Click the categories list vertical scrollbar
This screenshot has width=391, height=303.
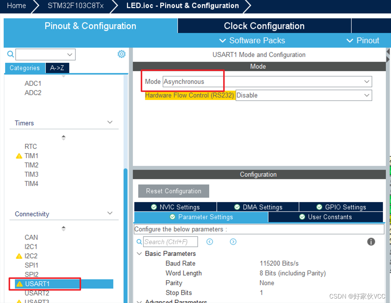tap(125, 235)
